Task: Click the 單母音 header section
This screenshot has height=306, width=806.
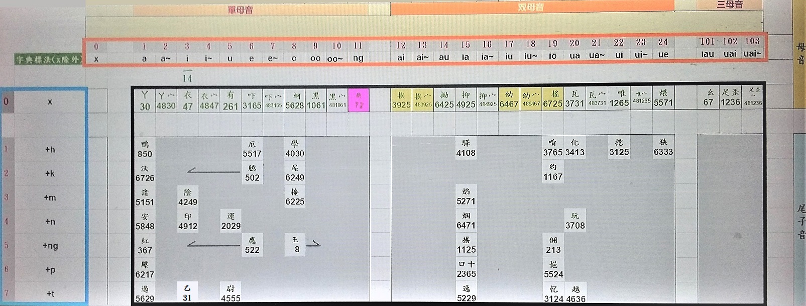Action: pyautogui.click(x=240, y=10)
